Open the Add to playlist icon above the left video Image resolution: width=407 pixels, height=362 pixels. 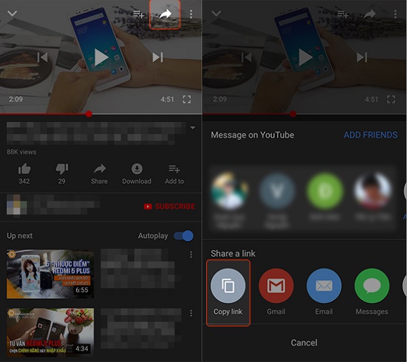[x=138, y=14]
